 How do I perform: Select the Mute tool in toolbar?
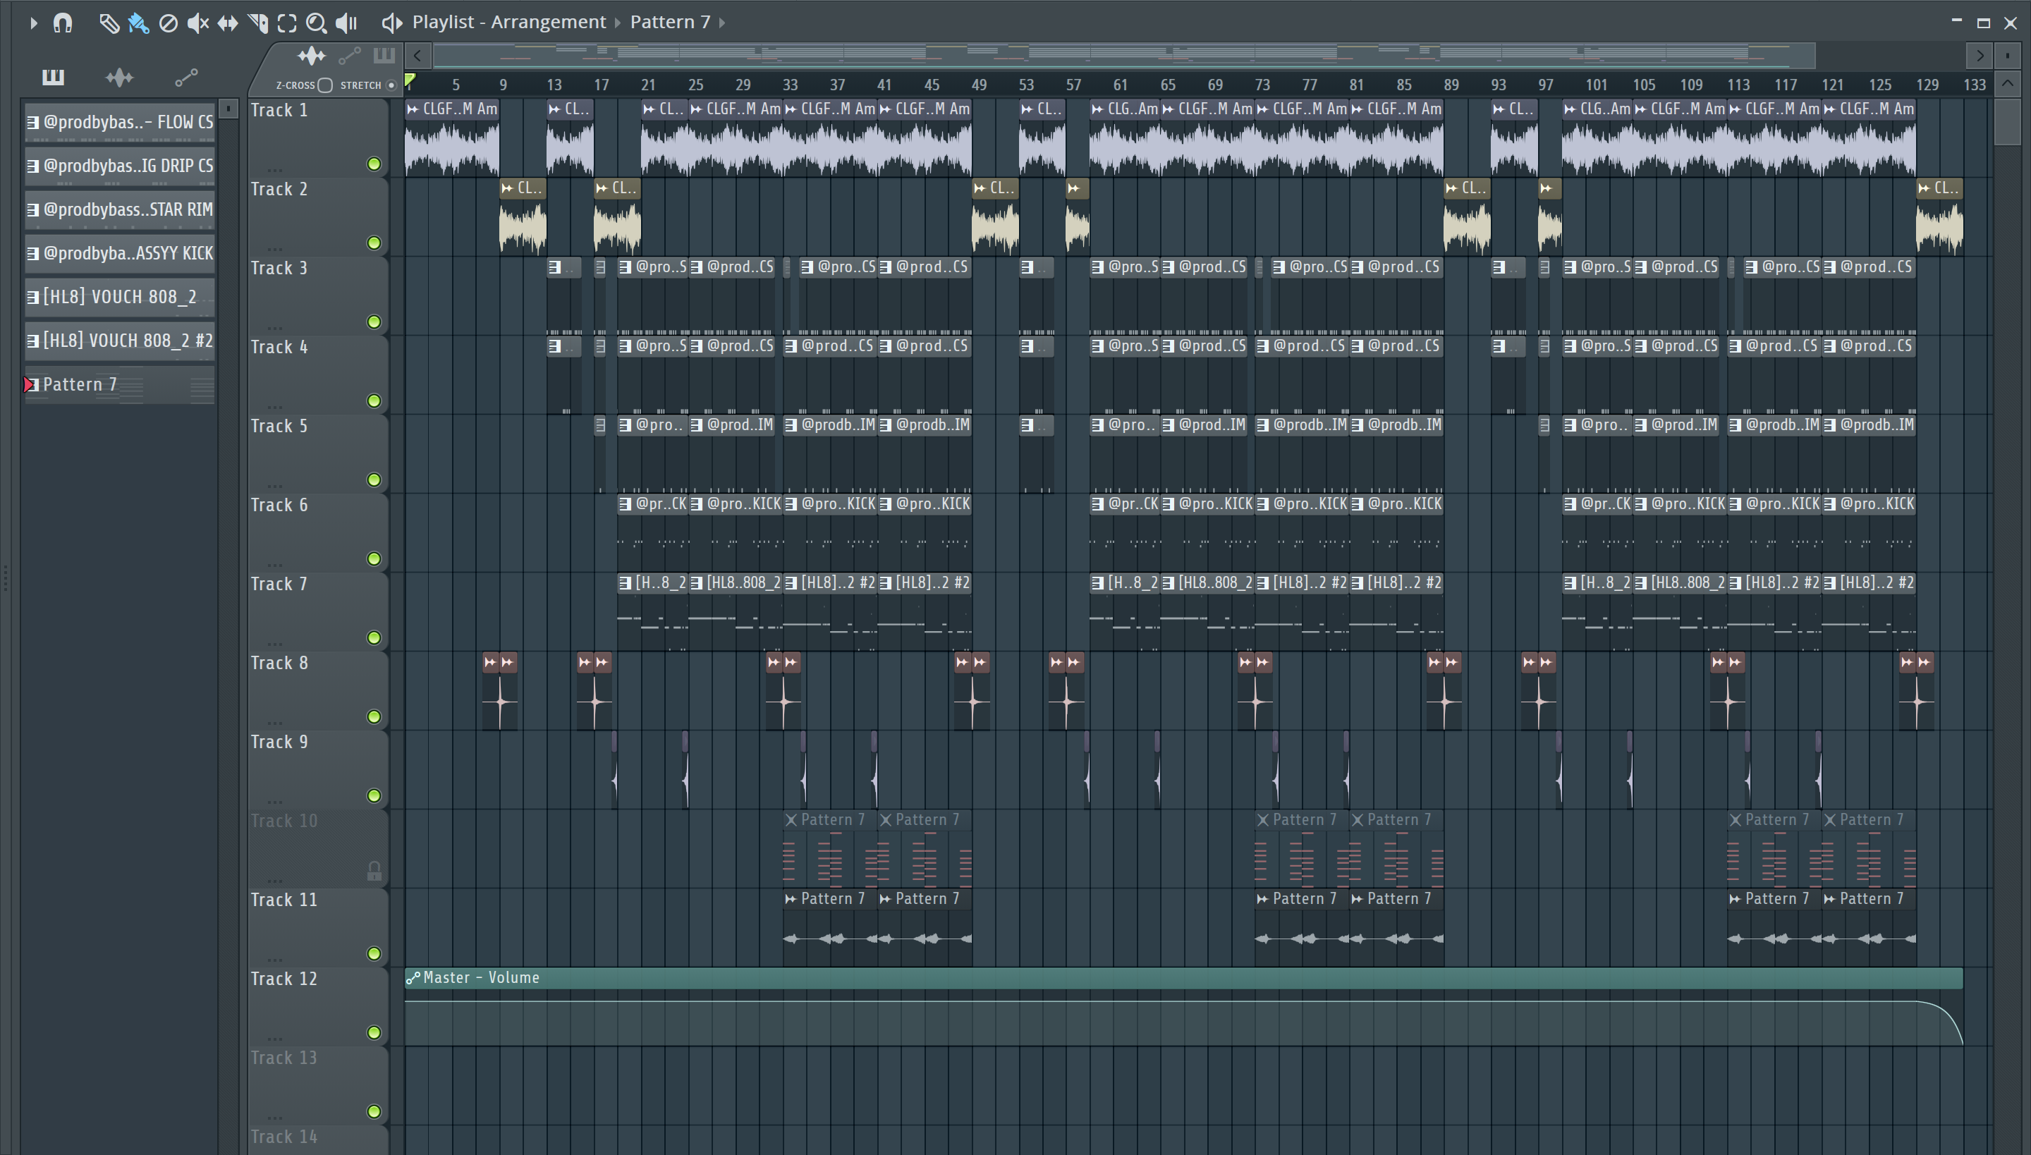[x=197, y=23]
